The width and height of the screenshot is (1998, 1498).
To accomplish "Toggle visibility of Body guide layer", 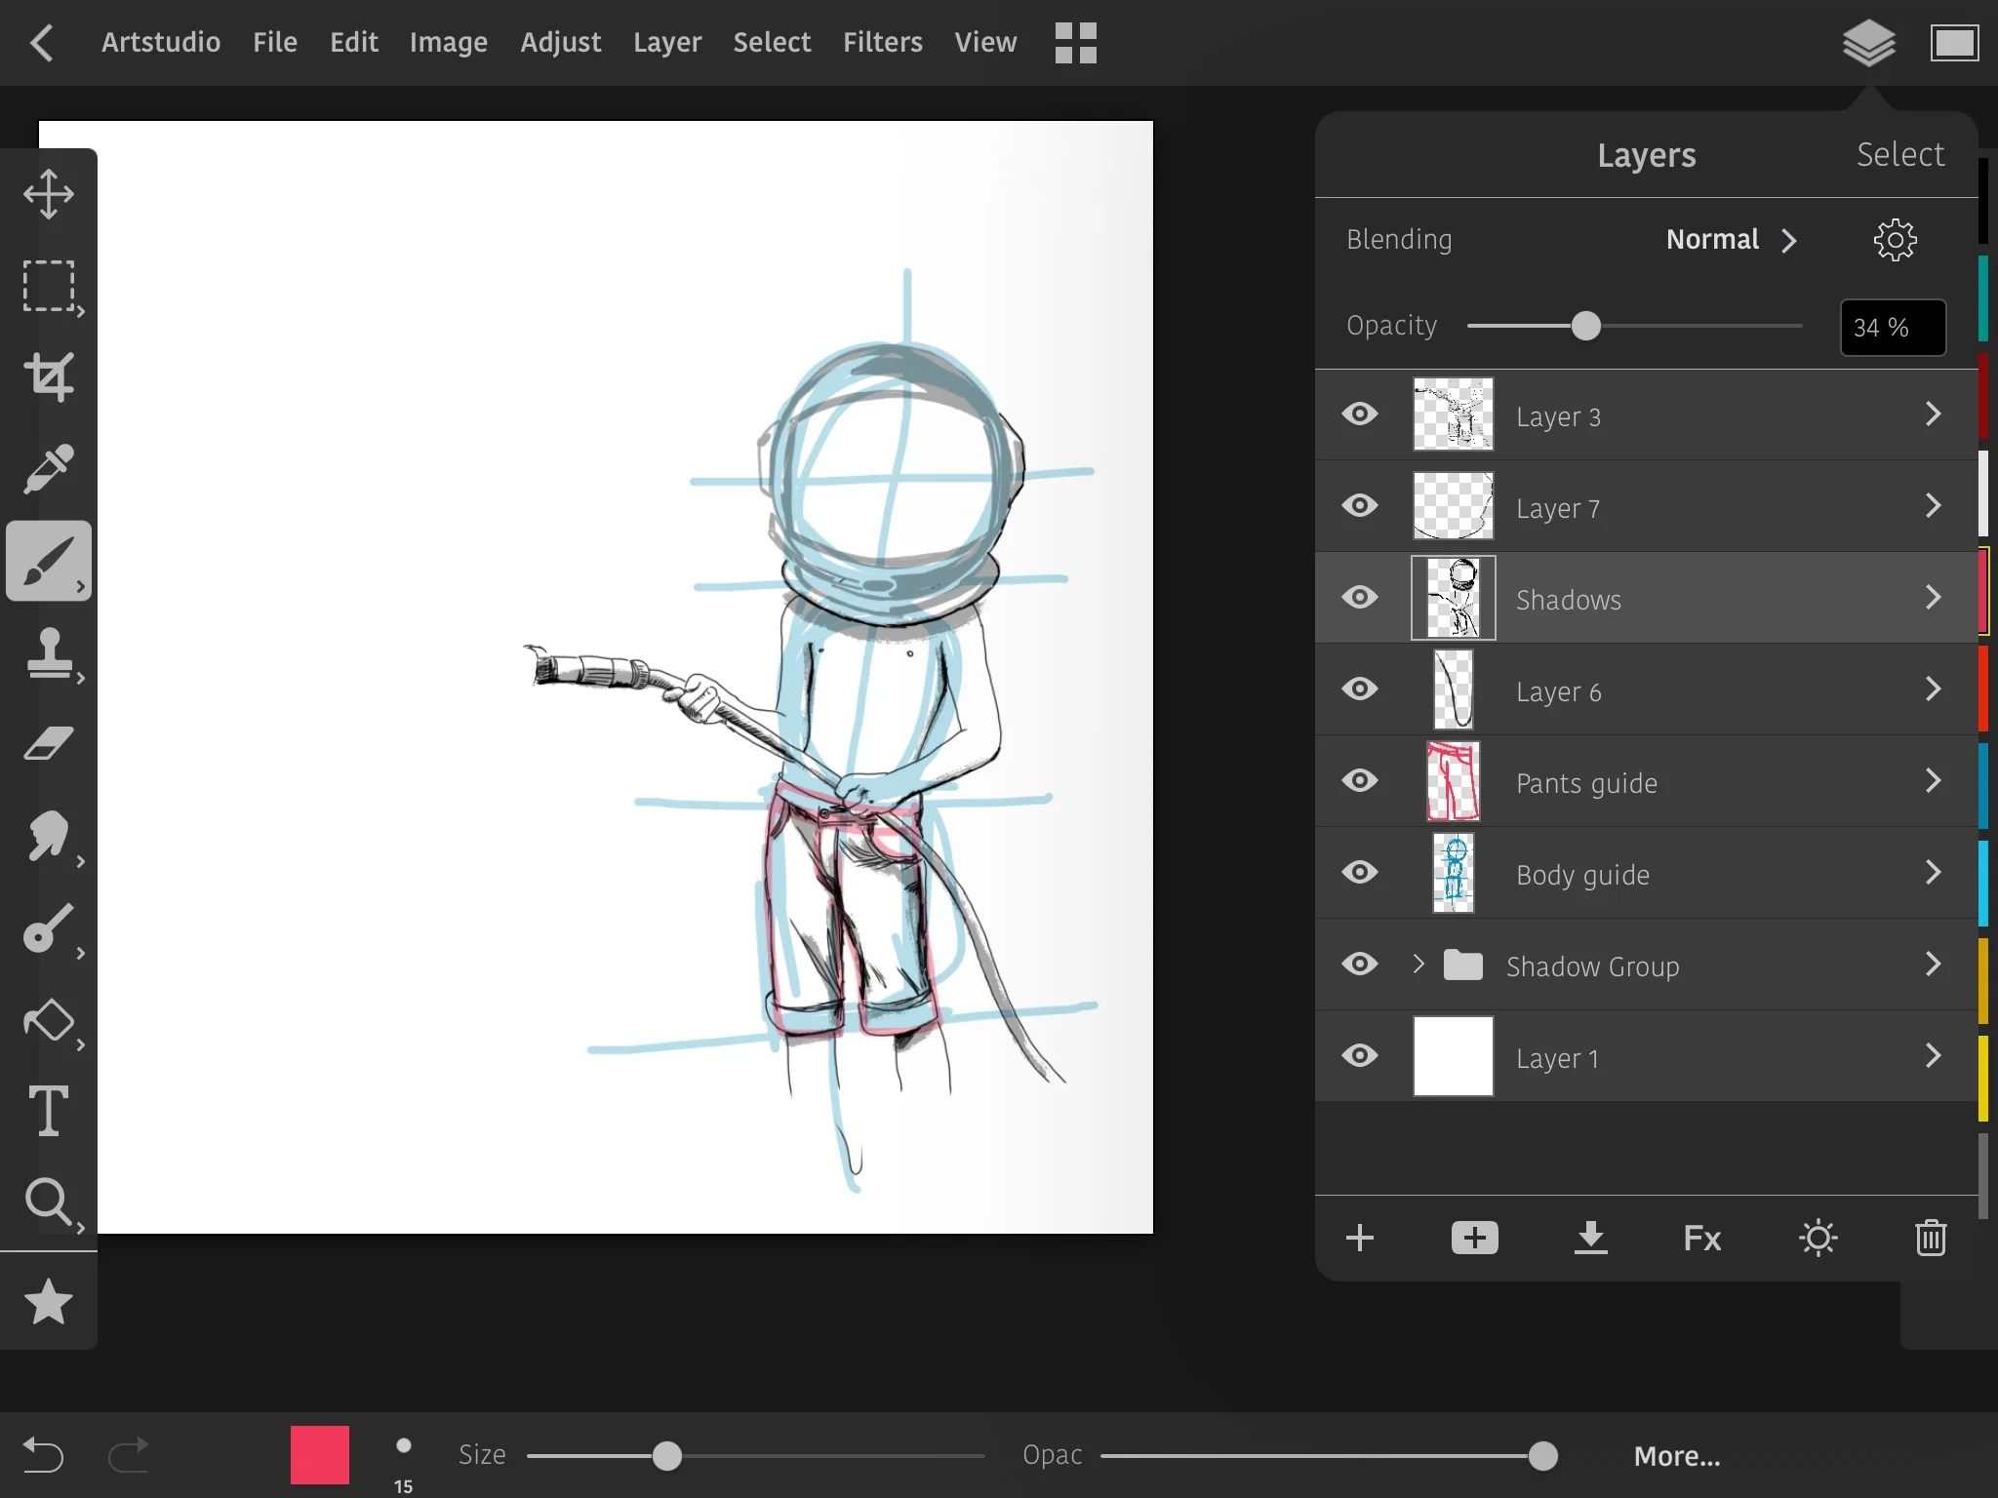I will tap(1360, 873).
